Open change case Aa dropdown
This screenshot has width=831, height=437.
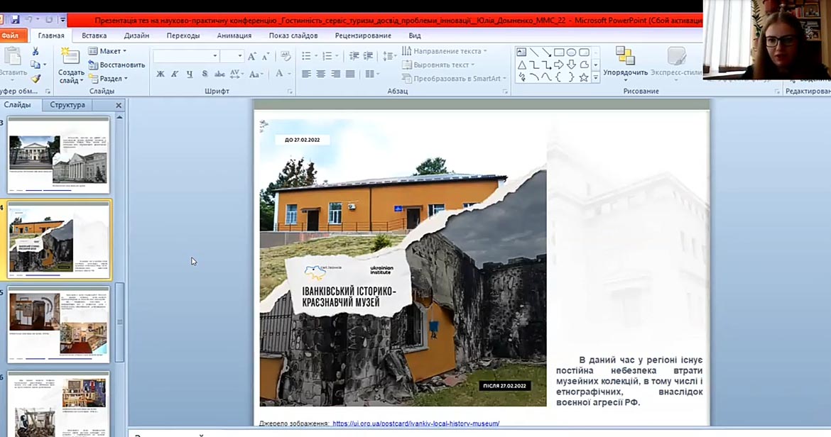click(256, 74)
